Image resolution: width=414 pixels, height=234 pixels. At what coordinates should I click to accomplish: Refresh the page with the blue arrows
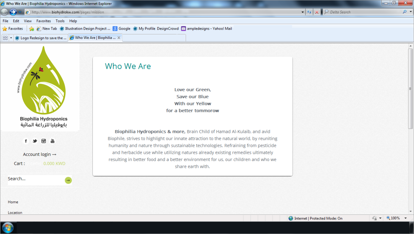[x=309, y=12]
